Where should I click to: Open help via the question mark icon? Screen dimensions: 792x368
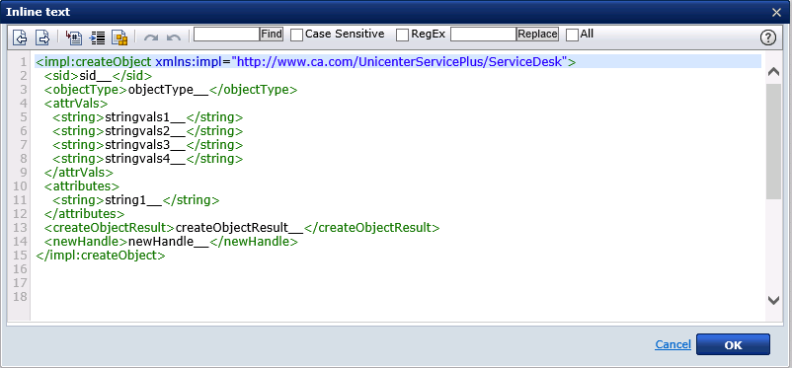[x=767, y=37]
